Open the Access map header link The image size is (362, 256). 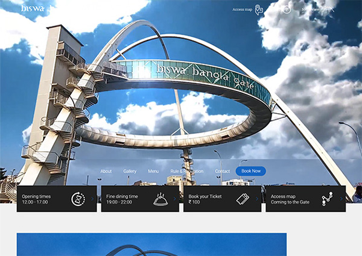coord(242,10)
